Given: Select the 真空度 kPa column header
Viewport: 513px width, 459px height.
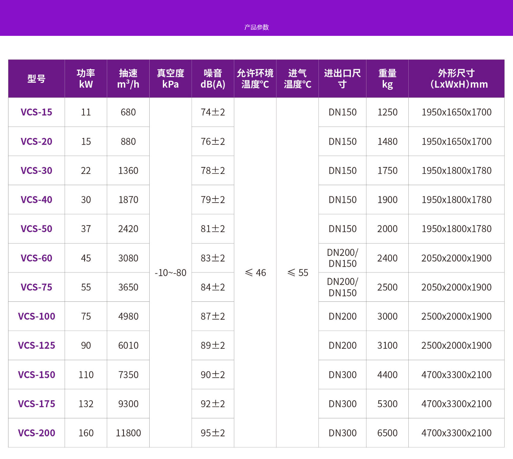Looking at the screenshot, I should click(x=171, y=79).
